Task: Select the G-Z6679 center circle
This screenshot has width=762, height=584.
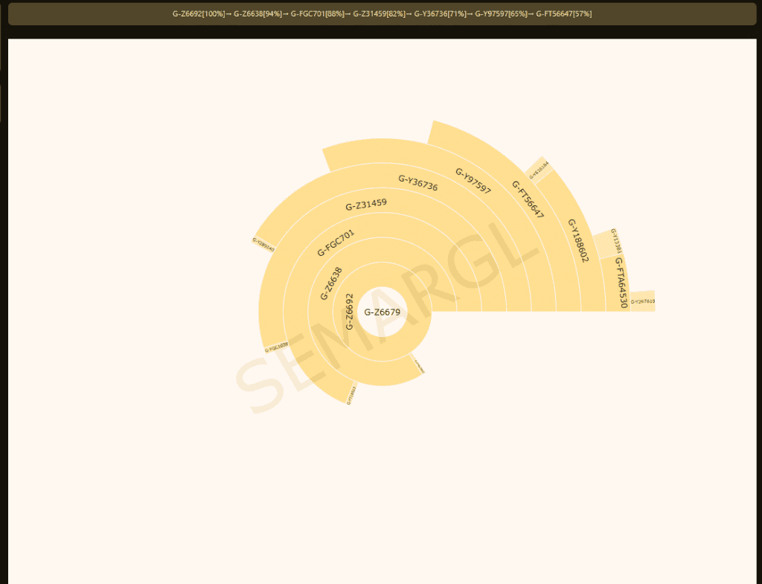Action: [382, 312]
